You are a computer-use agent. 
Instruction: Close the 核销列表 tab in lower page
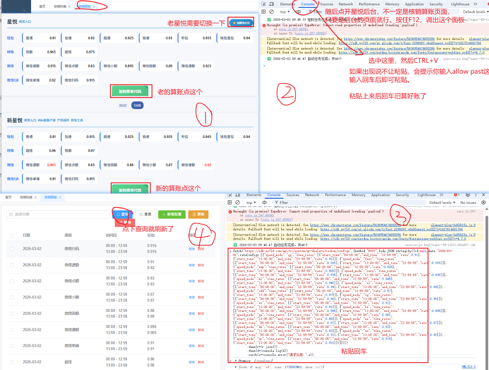[36, 197]
